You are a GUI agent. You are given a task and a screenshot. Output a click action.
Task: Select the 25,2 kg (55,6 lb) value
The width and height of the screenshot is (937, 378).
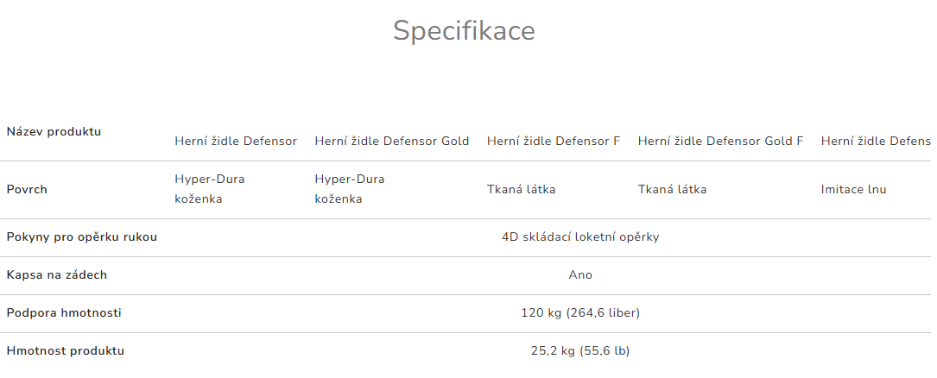pyautogui.click(x=580, y=351)
